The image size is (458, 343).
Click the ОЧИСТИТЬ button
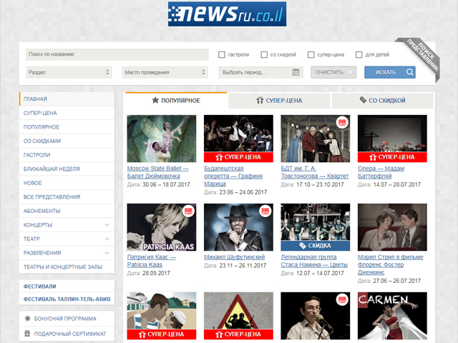pos(333,72)
